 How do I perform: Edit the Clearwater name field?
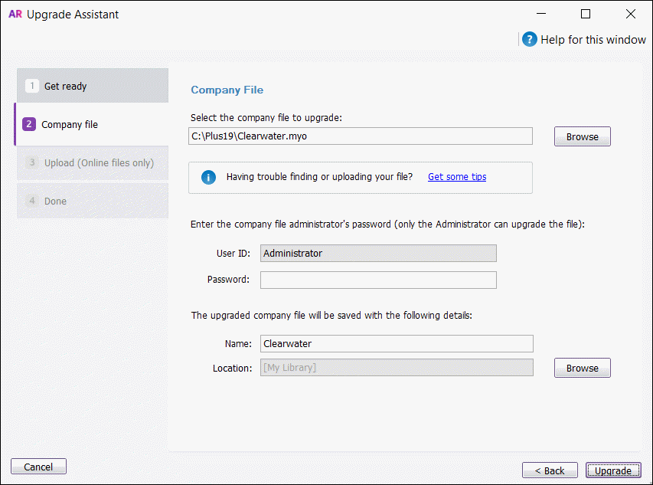(396, 343)
